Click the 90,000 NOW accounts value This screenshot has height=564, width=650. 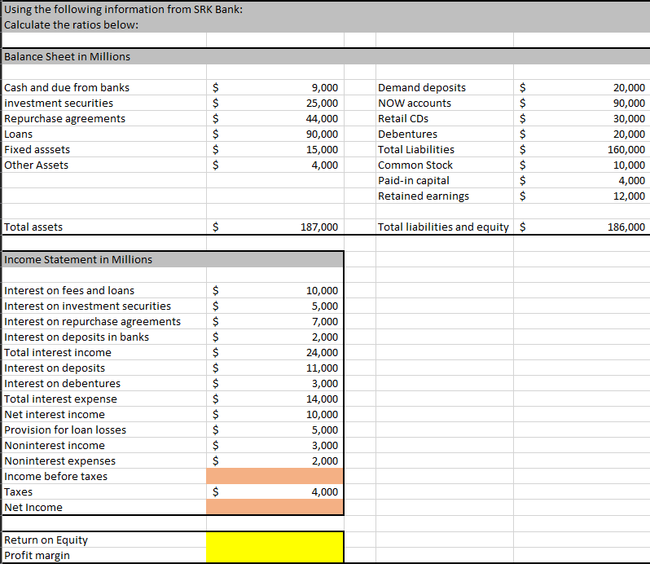tap(582, 103)
